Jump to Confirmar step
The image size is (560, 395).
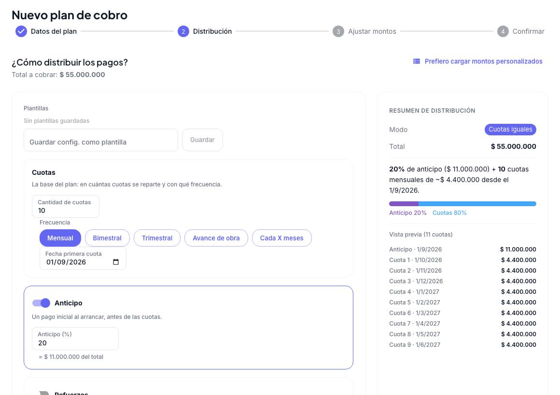click(x=529, y=31)
